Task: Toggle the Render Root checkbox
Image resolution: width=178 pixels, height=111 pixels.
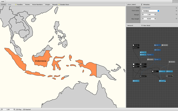Action: (59, 4)
